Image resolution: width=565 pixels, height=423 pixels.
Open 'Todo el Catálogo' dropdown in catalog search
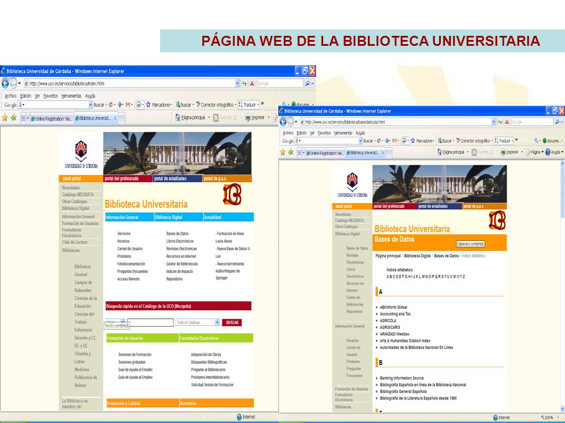[x=217, y=323]
